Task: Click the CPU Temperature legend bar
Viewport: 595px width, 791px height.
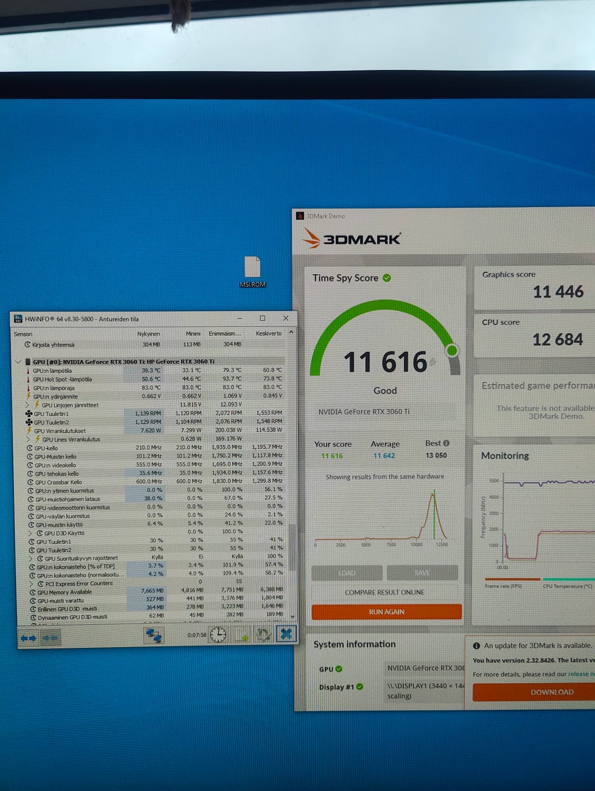Action: 568,580
